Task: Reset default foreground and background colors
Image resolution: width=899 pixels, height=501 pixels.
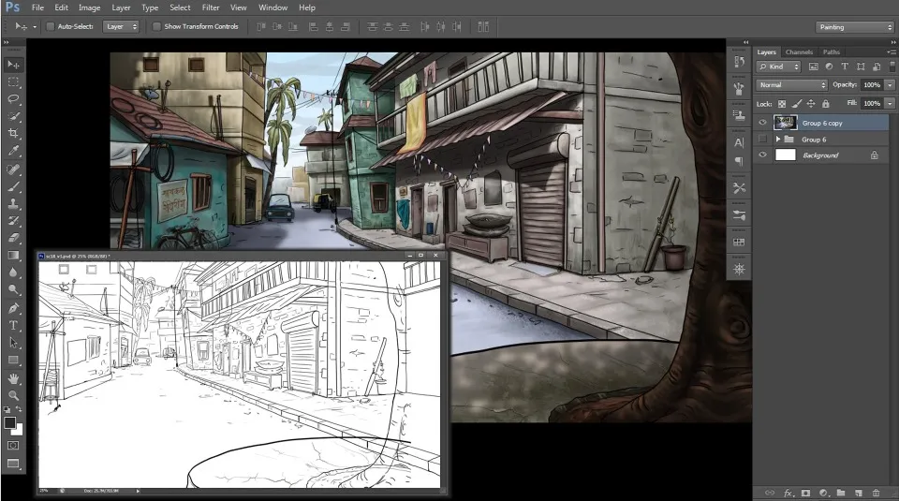Action: point(7,409)
